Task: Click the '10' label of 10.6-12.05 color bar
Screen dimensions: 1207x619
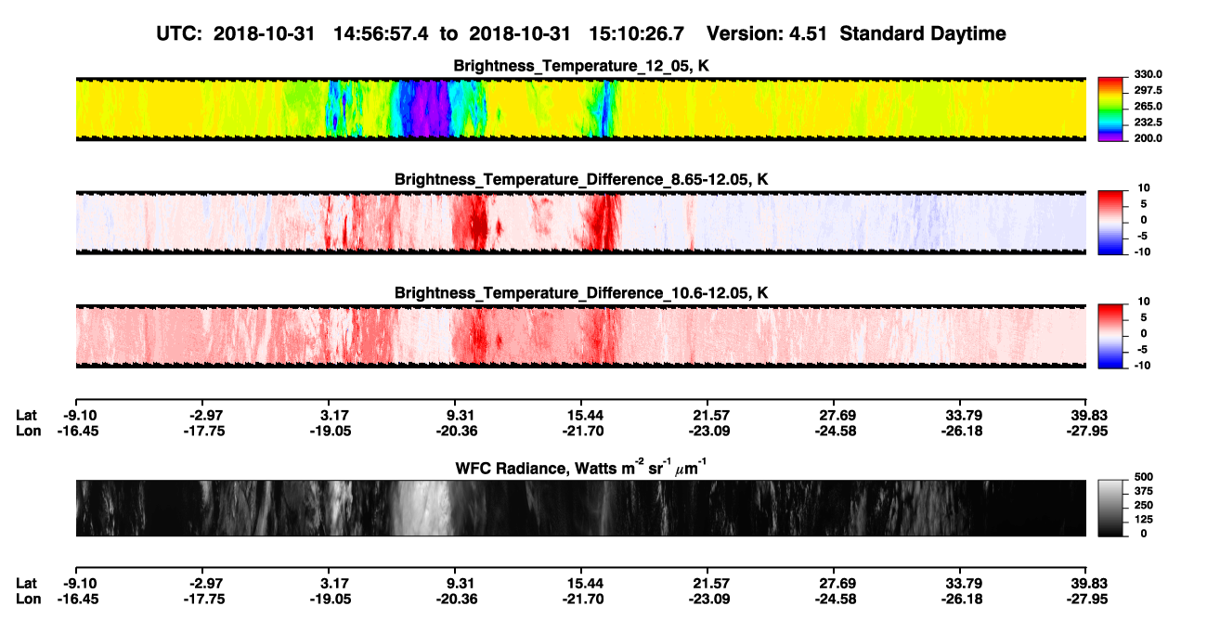Action: point(1142,302)
